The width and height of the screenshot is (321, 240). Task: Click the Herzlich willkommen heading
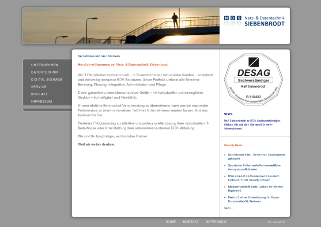point(123,65)
